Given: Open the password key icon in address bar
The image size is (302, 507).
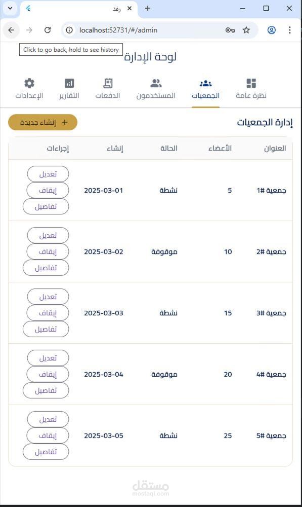Looking at the screenshot, I should [x=230, y=30].
